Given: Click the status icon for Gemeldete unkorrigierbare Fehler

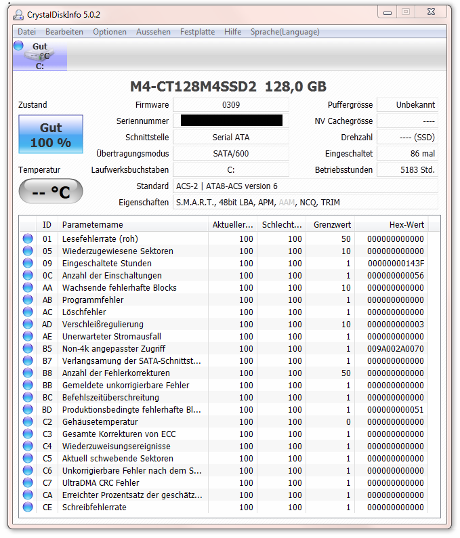Looking at the screenshot, I should (28, 385).
